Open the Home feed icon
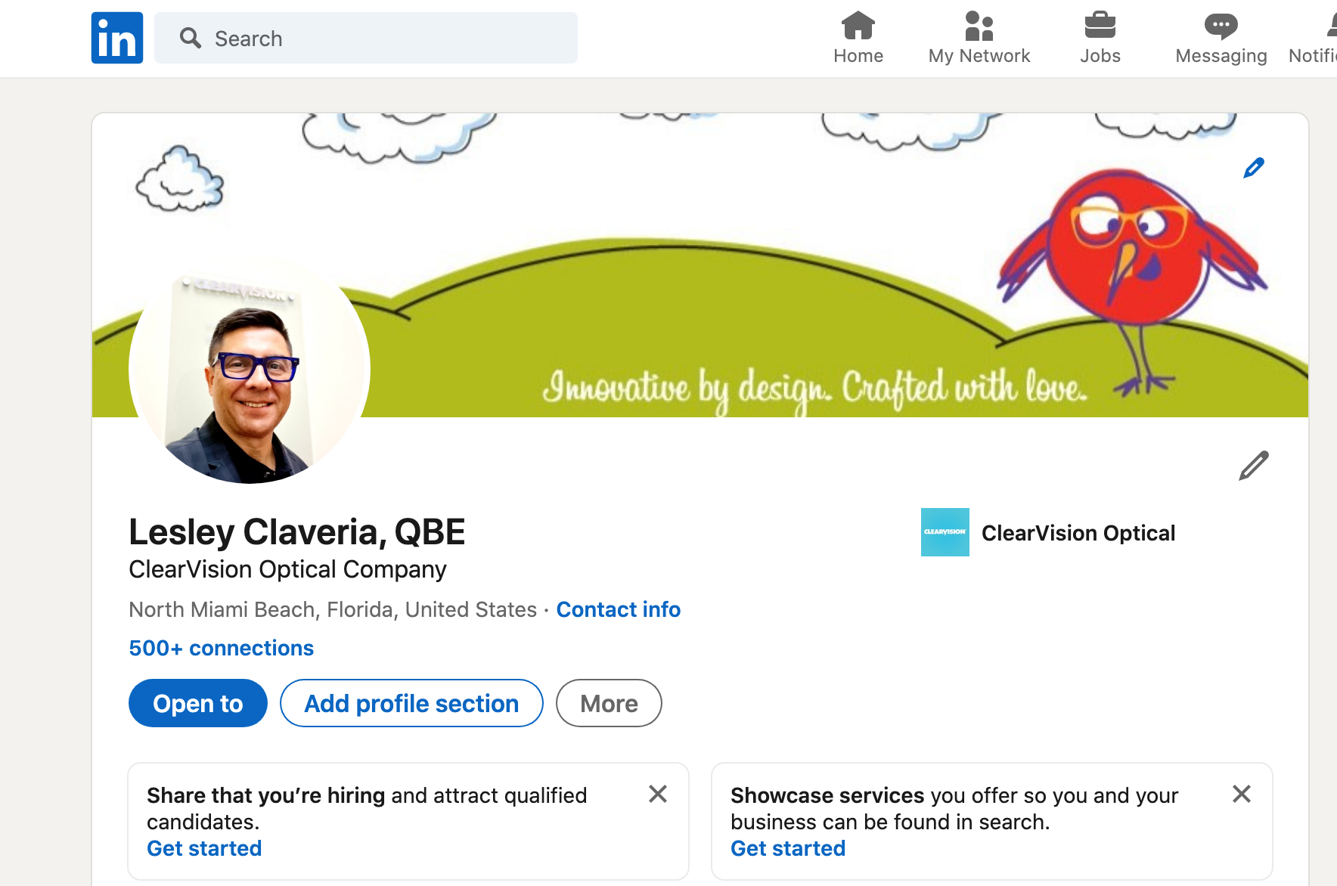This screenshot has width=1337, height=886. 858,26
